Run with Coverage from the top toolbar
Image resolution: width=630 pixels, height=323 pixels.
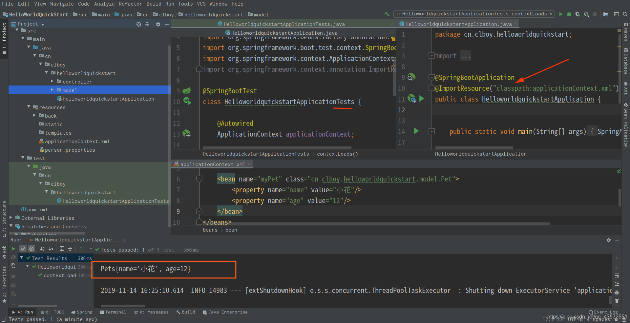click(578, 14)
